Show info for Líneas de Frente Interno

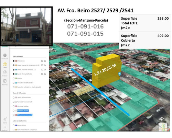(42, 70)
